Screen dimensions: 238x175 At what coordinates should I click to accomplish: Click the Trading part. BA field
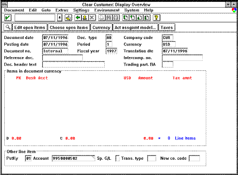click(168, 64)
